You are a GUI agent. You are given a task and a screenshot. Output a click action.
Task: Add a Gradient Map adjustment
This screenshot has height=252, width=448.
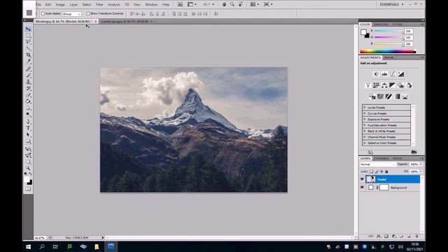coord(397,97)
